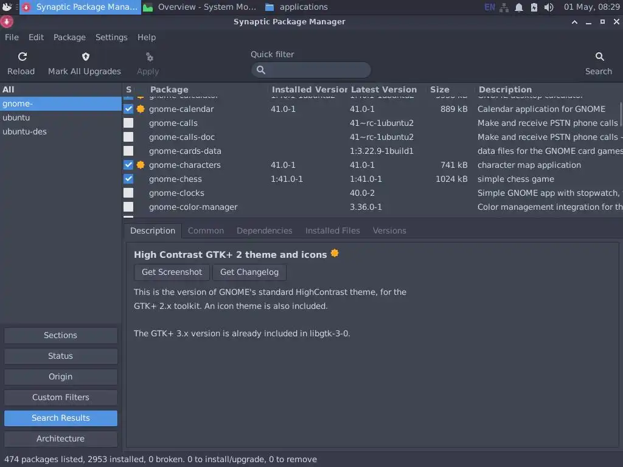The width and height of the screenshot is (623, 467).
Task: Click the keyboard layout EN indicator
Action: pyautogui.click(x=490, y=7)
